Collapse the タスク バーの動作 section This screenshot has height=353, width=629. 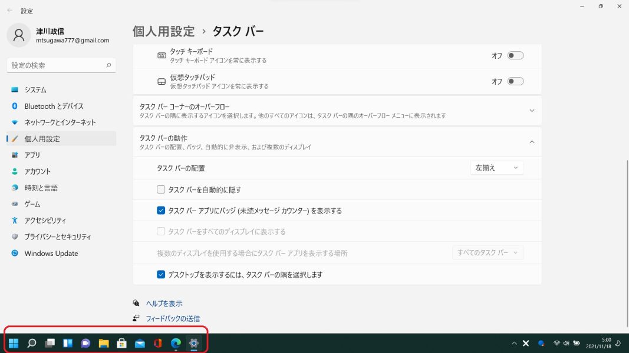click(x=532, y=142)
